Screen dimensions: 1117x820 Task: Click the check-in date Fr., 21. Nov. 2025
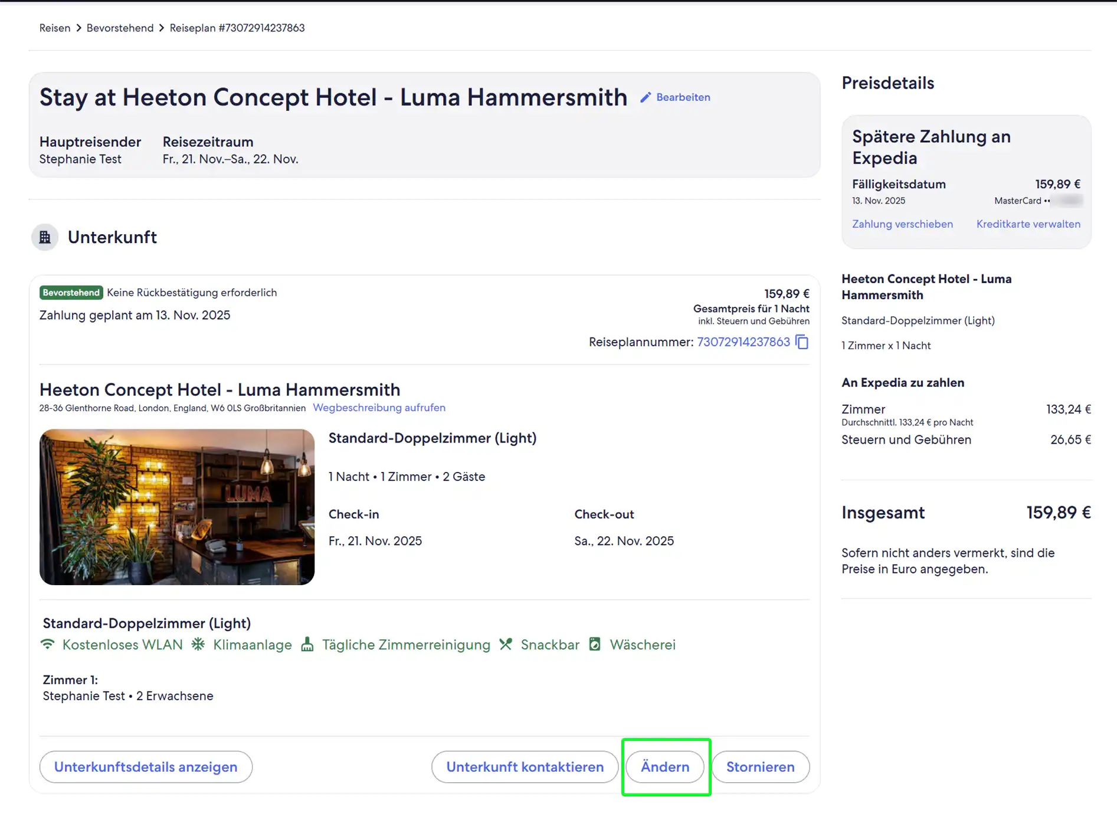click(375, 541)
